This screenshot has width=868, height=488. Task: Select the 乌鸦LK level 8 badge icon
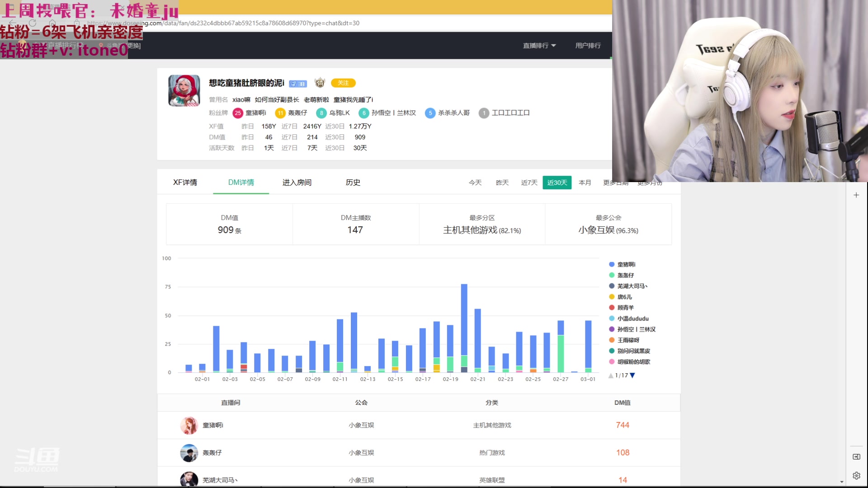[x=321, y=113]
